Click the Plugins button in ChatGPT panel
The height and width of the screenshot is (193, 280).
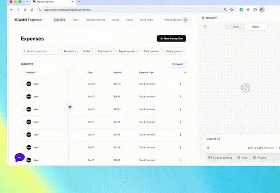[259, 158]
